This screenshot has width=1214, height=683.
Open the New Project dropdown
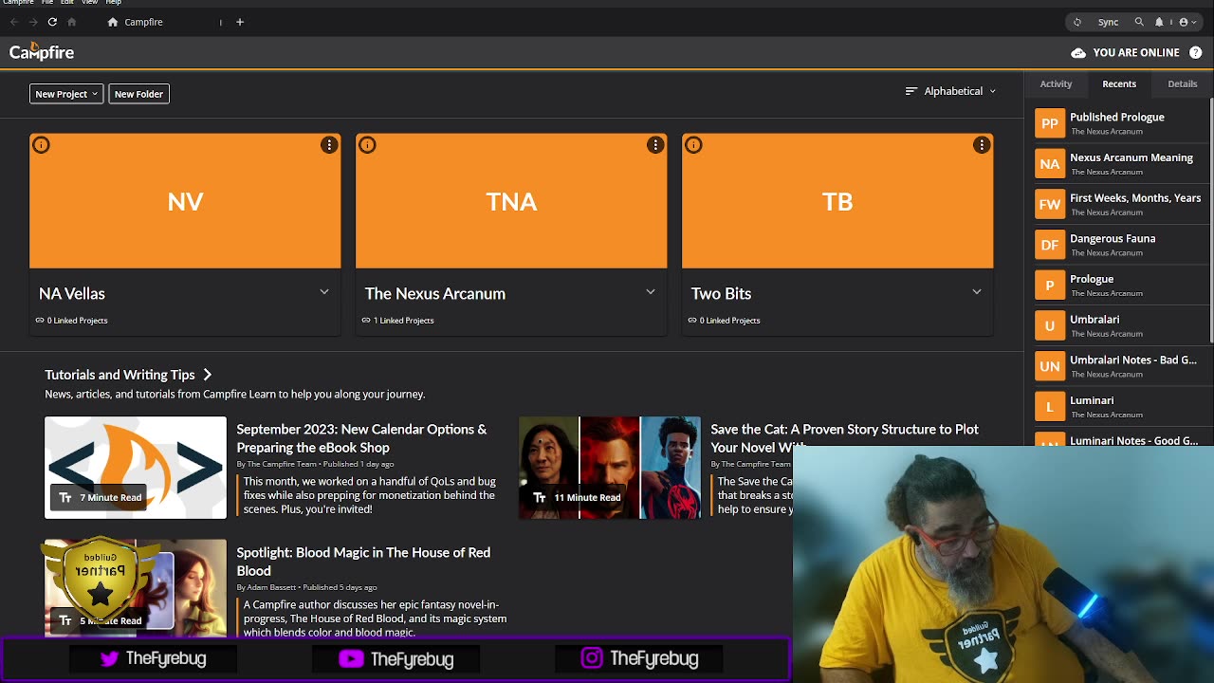(66, 94)
